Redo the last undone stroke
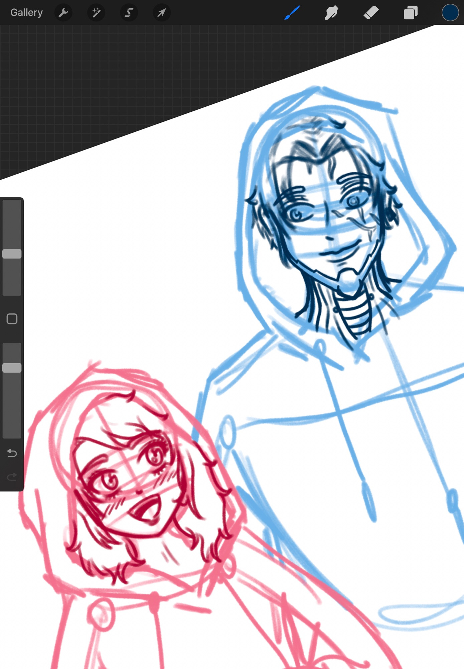The height and width of the screenshot is (669, 464). click(x=12, y=477)
